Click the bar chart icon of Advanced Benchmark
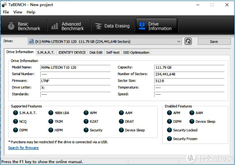 (x=55, y=26)
